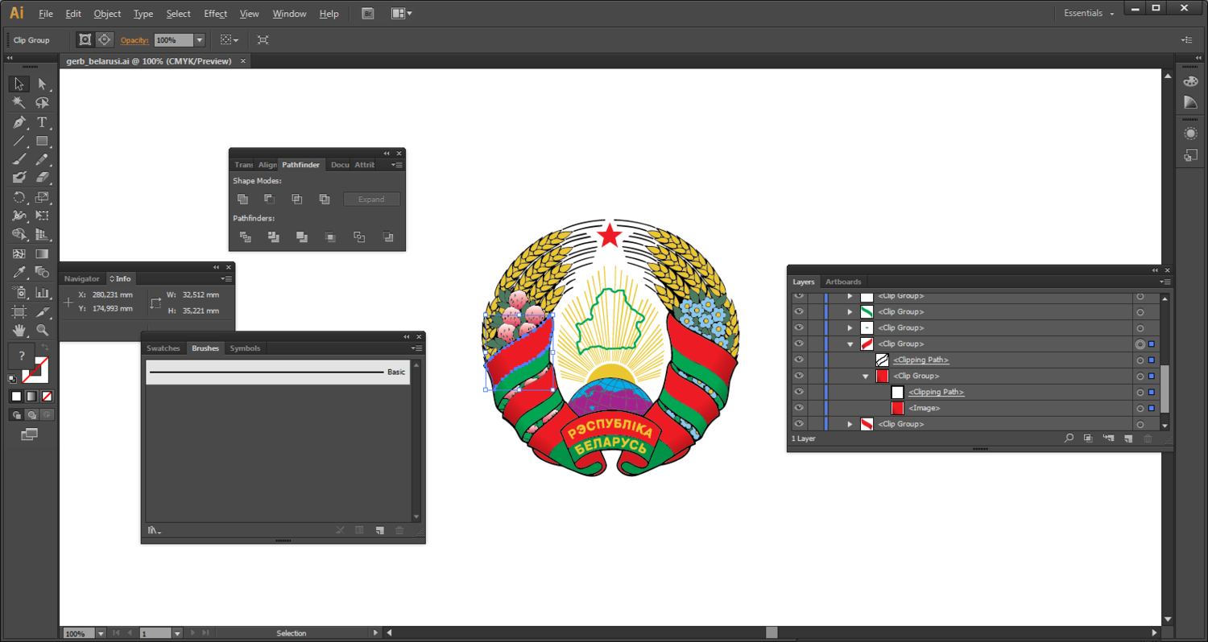This screenshot has height=642, width=1208.
Task: Select the Artboard tool
Action: click(19, 311)
